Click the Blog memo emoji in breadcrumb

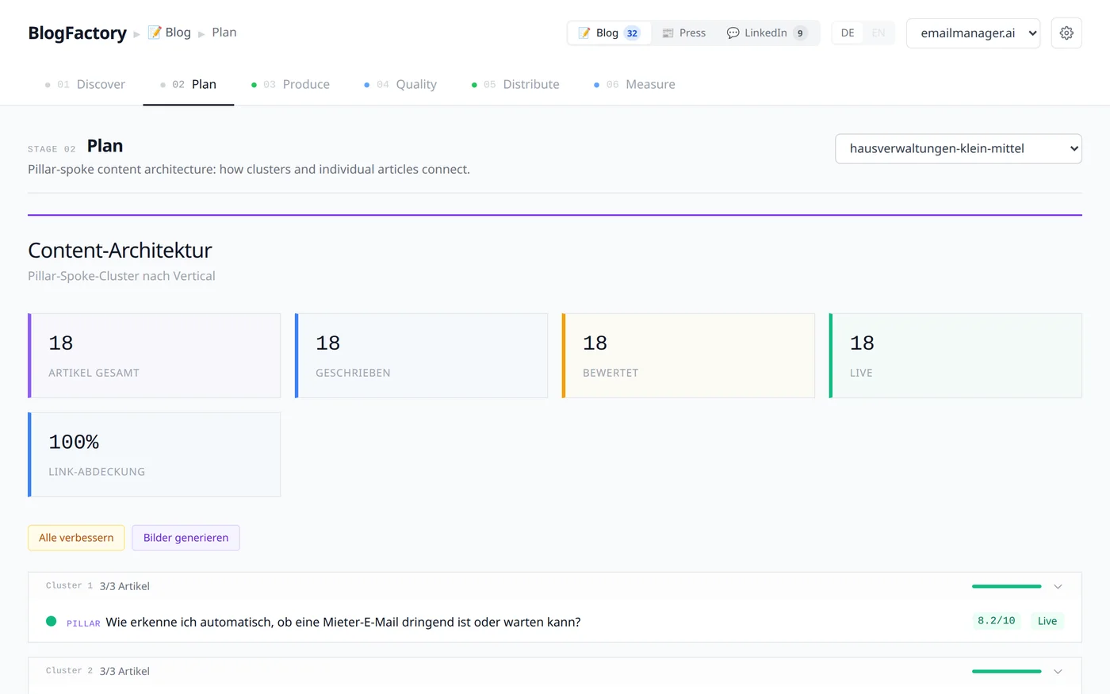[155, 33]
